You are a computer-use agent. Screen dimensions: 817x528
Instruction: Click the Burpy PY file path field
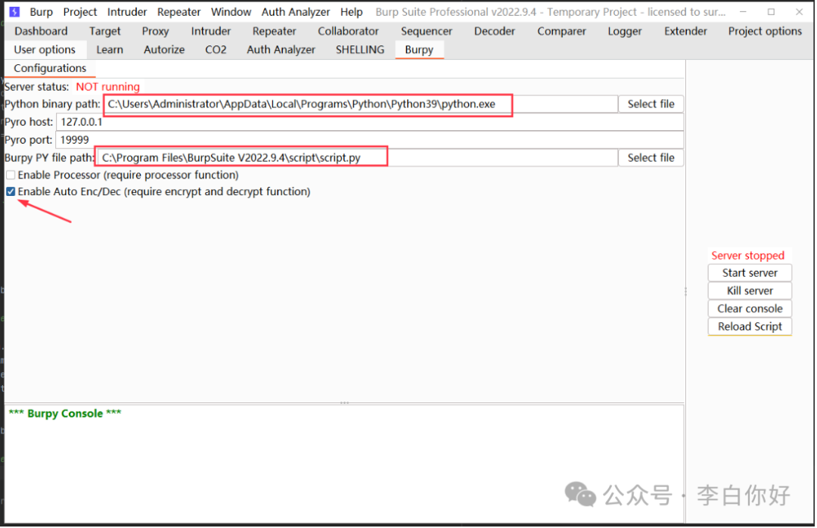pyautogui.click(x=357, y=158)
